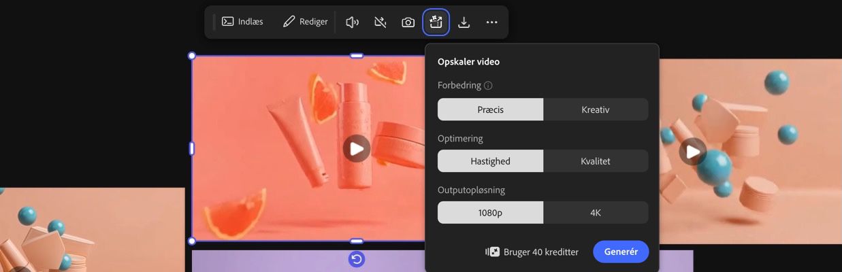Open the three-dots more options menu
Viewport: 842px width, 272px height.
[491, 22]
